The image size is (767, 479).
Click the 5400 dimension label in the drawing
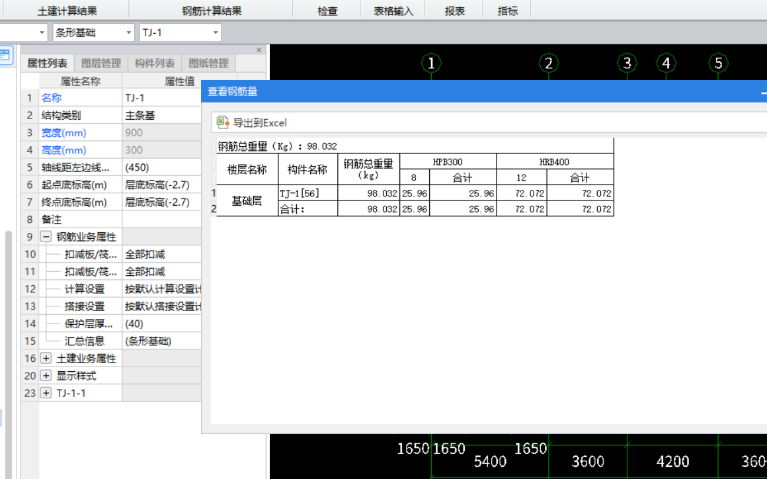[490, 461]
